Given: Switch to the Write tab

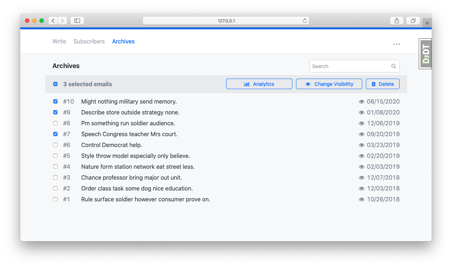Looking at the screenshot, I should click(59, 41).
